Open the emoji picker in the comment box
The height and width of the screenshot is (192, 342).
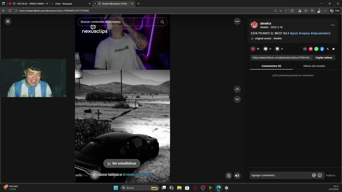[320, 175]
